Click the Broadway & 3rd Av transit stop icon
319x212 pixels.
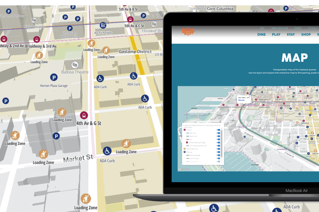pyautogui.click(x=37, y=39)
